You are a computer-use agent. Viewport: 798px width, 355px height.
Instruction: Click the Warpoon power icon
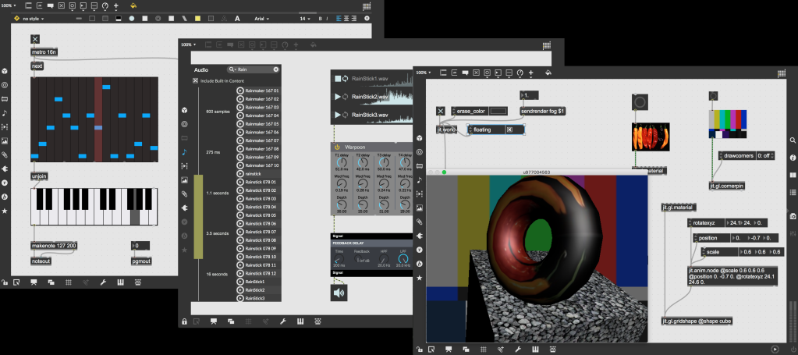tap(337, 147)
